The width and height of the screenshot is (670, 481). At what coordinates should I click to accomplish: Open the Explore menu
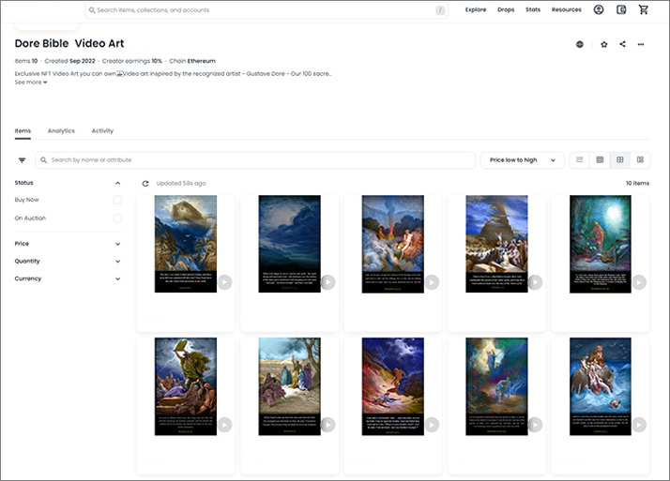[x=476, y=9]
